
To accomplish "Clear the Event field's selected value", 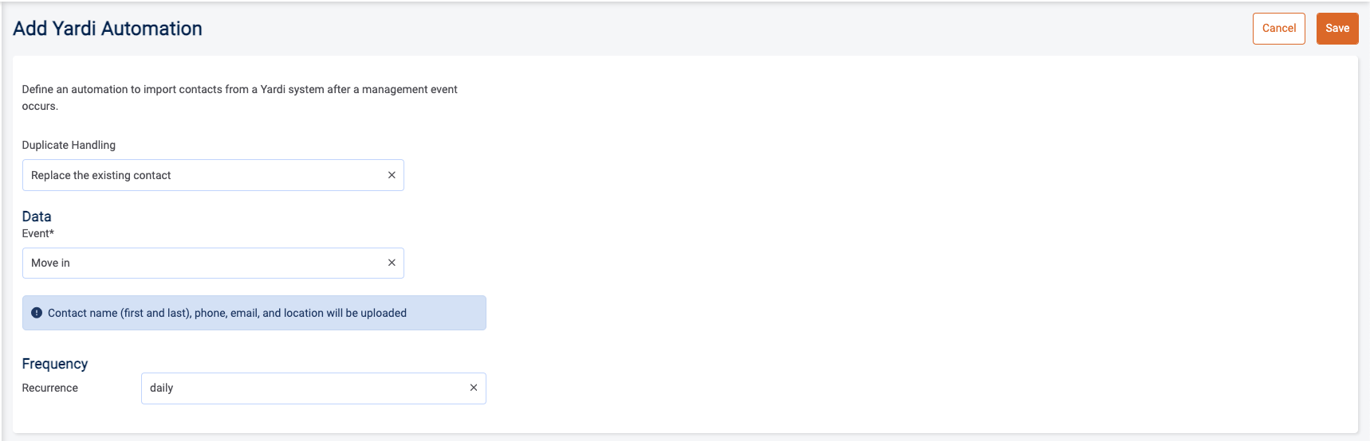I will click(x=392, y=263).
